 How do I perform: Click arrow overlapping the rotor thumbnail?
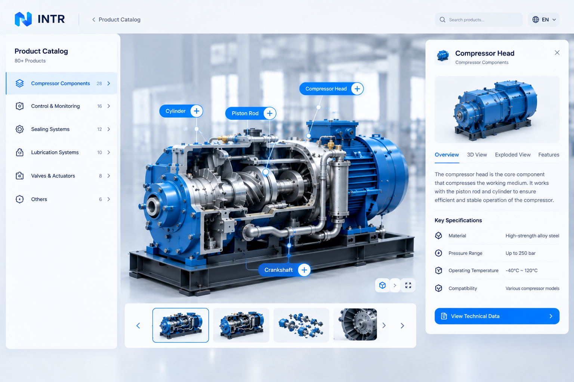pos(384,326)
